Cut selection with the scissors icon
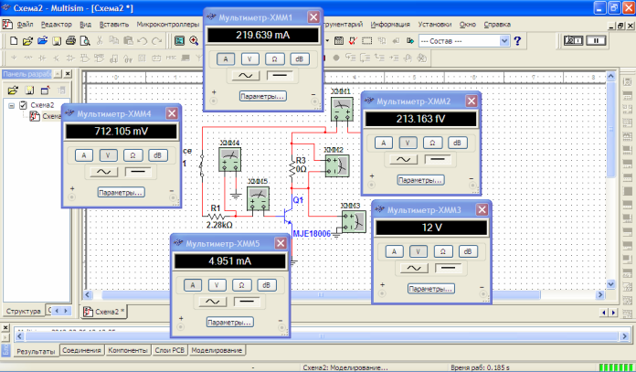 tap(100, 41)
